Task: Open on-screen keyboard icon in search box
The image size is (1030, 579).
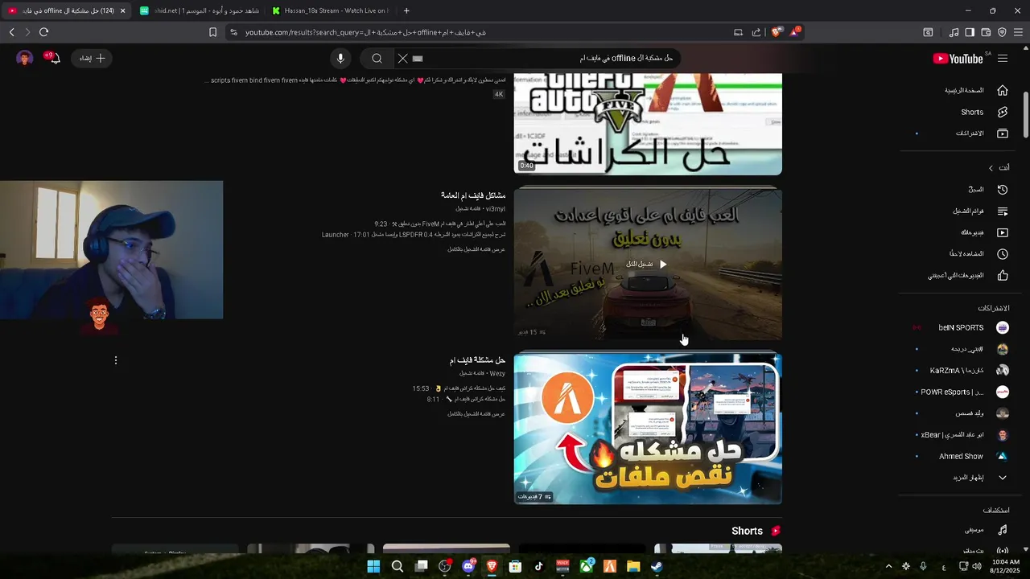Action: coord(418,59)
